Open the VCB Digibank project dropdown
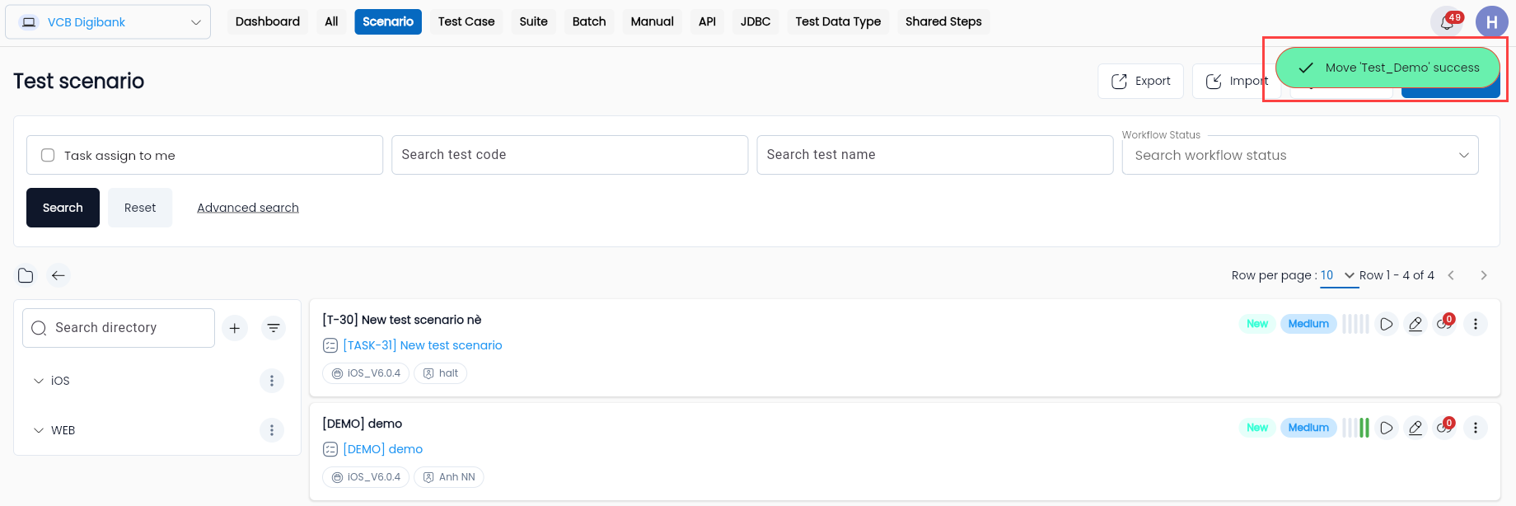The width and height of the screenshot is (1516, 506). [x=108, y=22]
